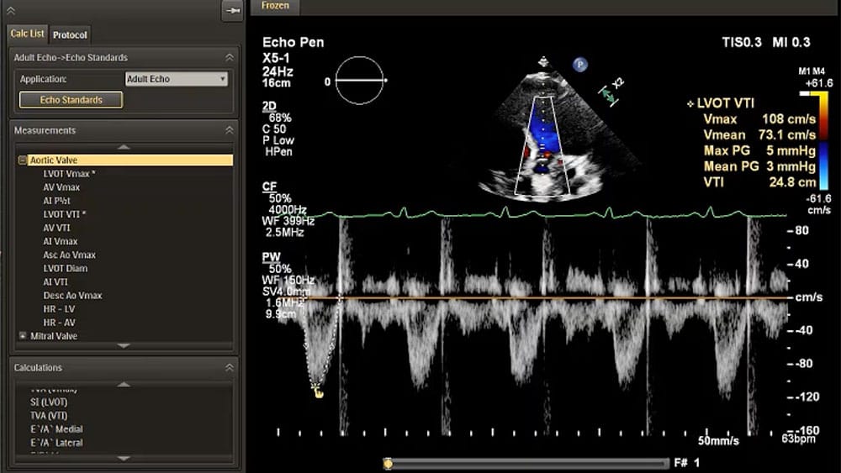
Task: Select AV VTI measurement
Action: 57,228
